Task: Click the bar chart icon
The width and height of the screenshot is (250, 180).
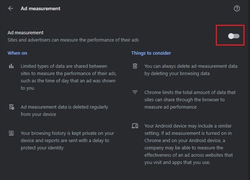Action: click(x=11, y=66)
